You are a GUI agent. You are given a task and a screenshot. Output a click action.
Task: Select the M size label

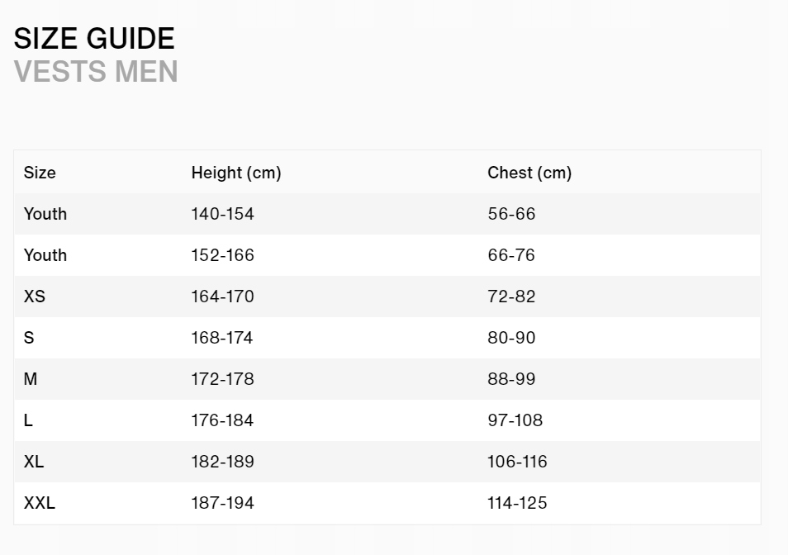(31, 379)
